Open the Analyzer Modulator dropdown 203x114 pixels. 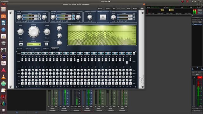pos(34,44)
